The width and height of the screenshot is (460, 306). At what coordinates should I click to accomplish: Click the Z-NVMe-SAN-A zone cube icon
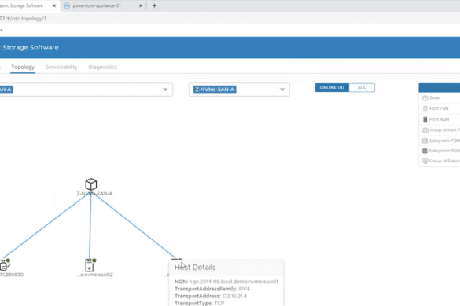[x=91, y=184]
